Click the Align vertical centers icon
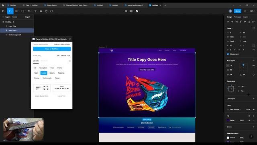 pyautogui.click(x=245, y=22)
